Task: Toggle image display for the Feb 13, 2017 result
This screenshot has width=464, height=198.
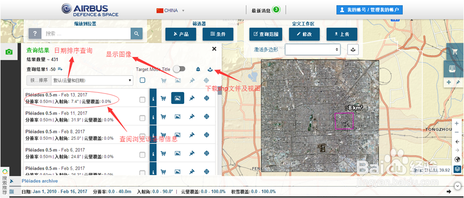Action: point(178,98)
